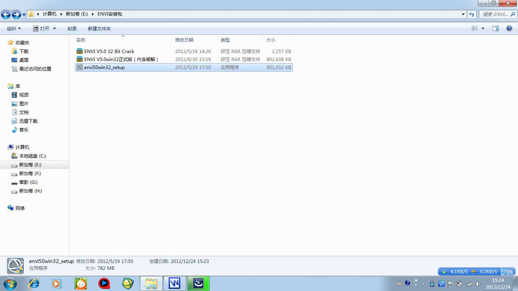Open PPS taskbar icon
Screen dimensions: 518x291
coord(80,283)
